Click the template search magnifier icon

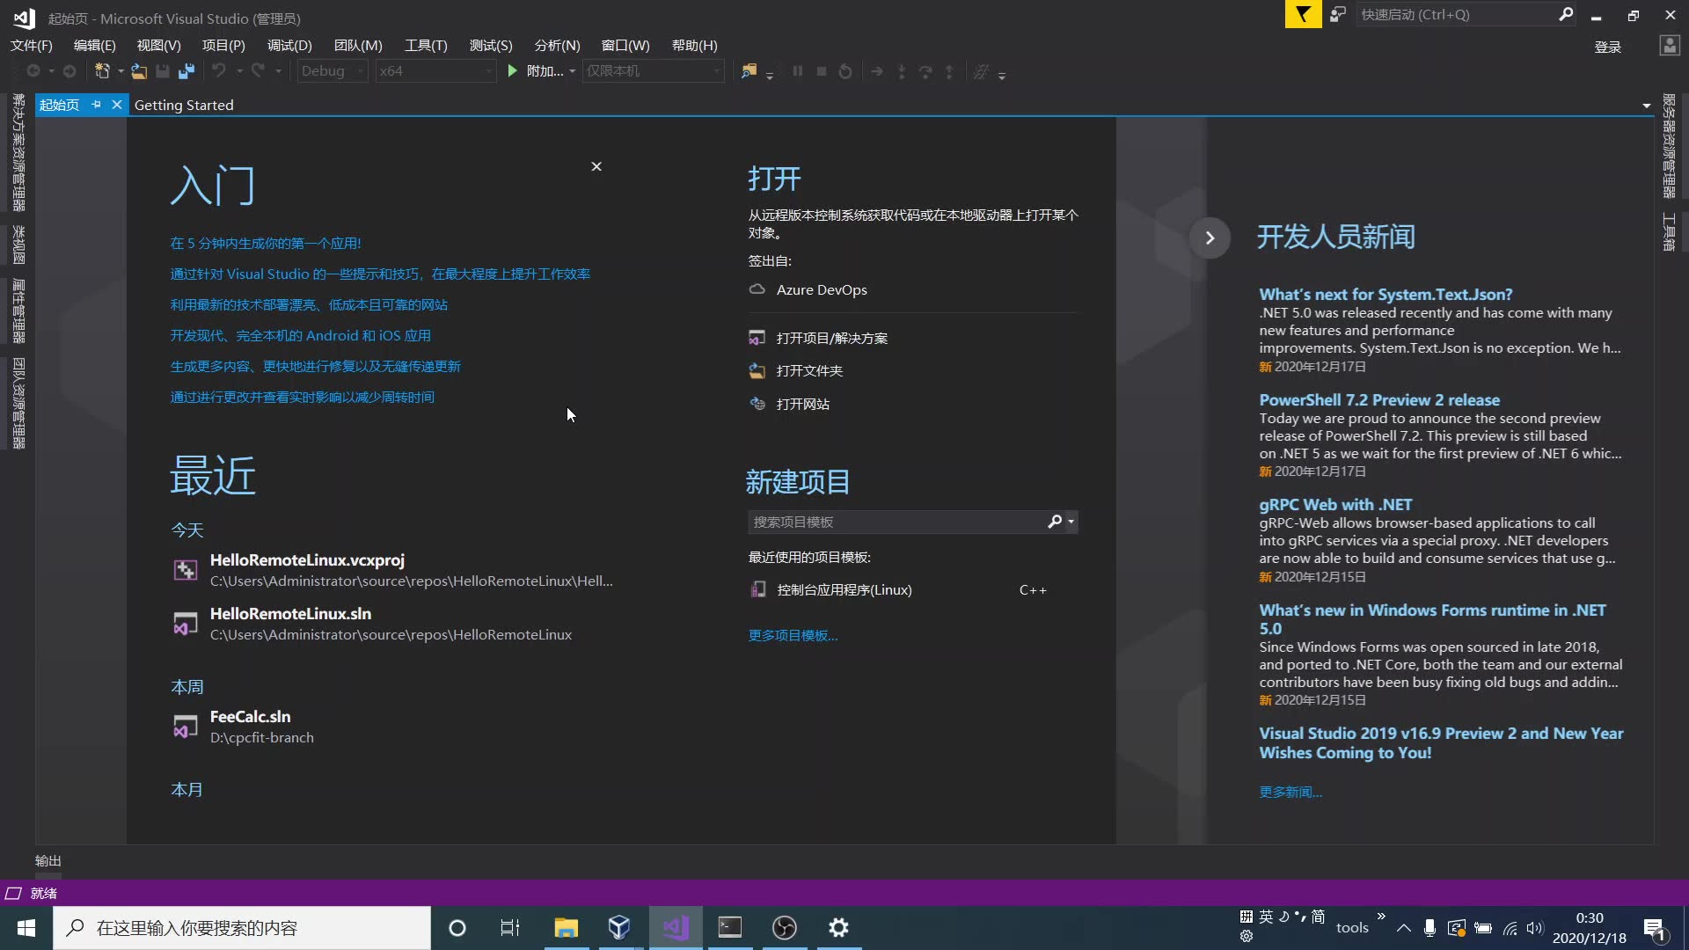click(x=1055, y=522)
